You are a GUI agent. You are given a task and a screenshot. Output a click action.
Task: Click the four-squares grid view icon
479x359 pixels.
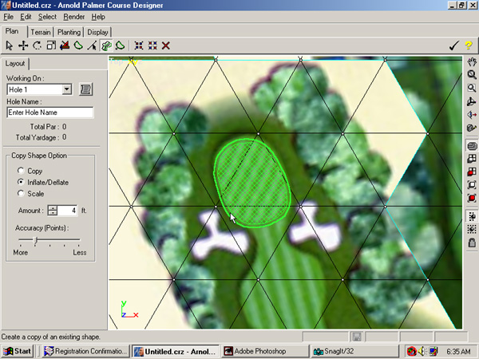pyautogui.click(x=472, y=159)
